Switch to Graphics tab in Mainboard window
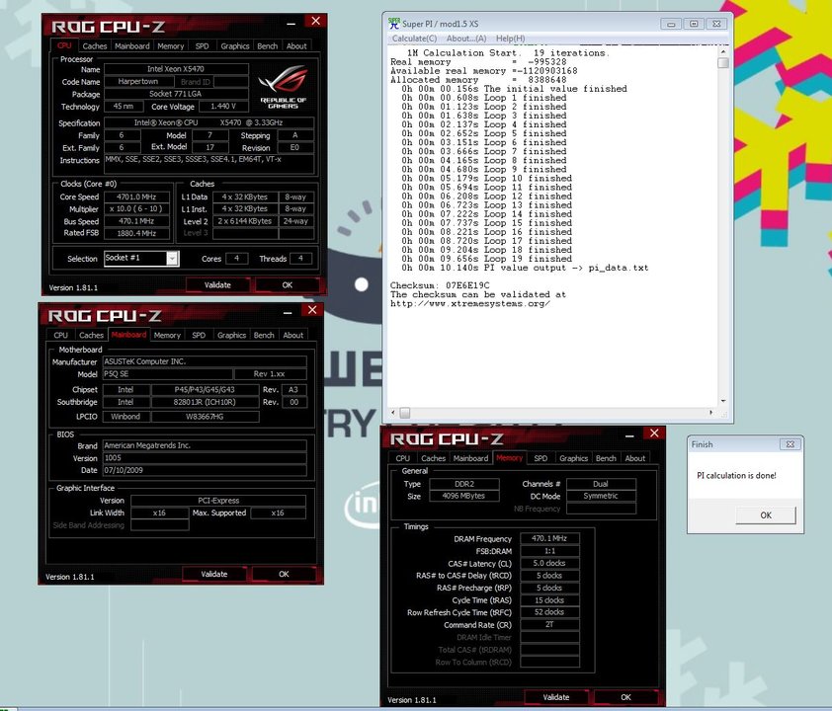This screenshot has height=711, width=832. coord(231,335)
